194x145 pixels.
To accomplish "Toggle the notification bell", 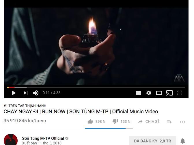I will pos(183,141).
